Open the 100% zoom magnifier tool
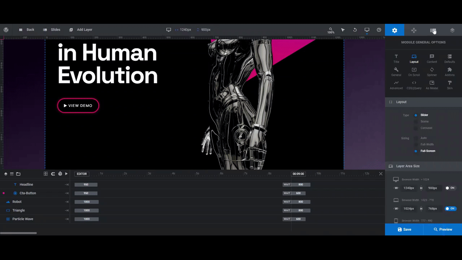 tap(331, 30)
